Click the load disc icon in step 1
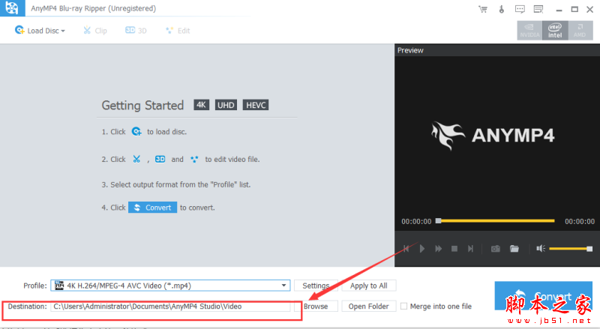The height and width of the screenshot is (329, 600). [136, 132]
